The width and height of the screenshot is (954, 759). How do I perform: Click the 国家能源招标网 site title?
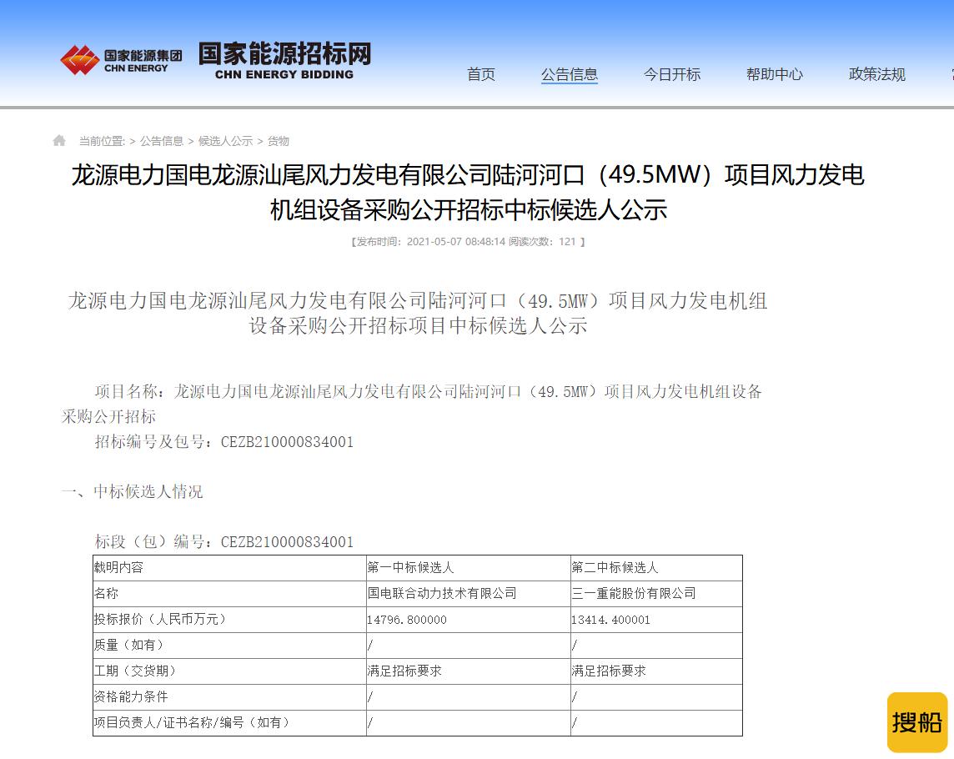click(x=284, y=60)
